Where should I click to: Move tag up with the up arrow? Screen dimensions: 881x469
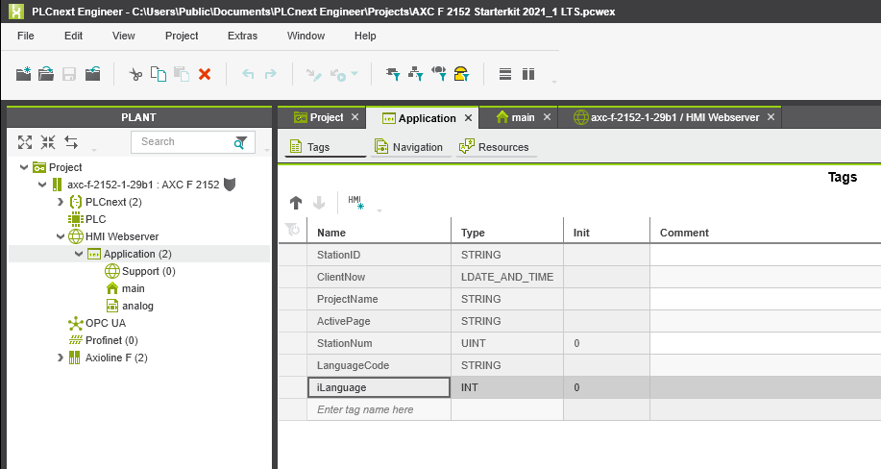[296, 203]
